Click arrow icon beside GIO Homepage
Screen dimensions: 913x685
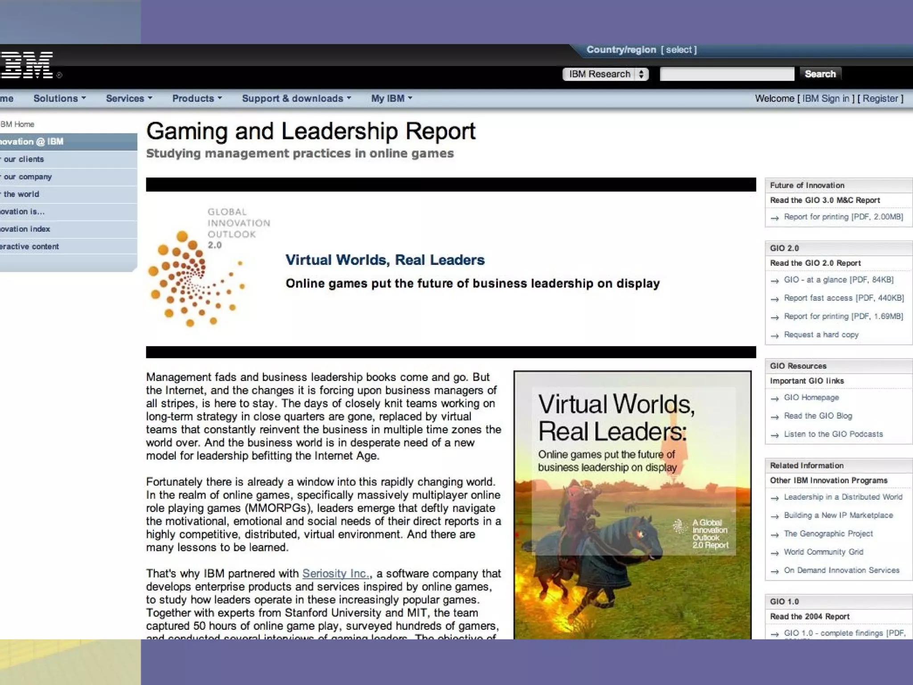point(775,398)
